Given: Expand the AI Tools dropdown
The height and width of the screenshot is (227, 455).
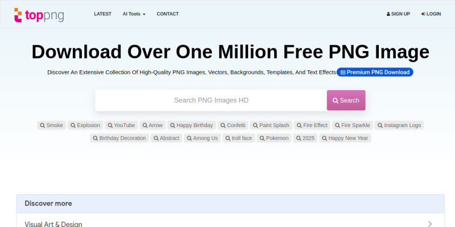Looking at the screenshot, I should 134,14.
